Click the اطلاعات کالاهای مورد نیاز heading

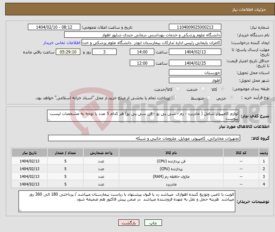[x=244, y=126]
